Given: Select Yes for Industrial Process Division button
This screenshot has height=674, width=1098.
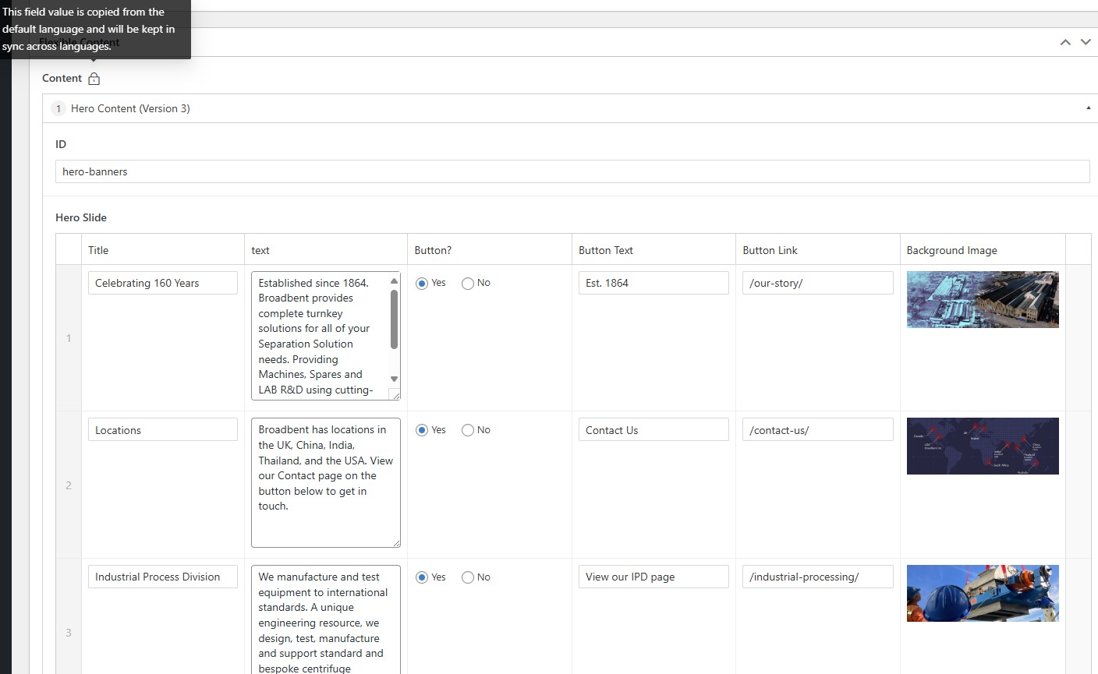Looking at the screenshot, I should point(422,577).
